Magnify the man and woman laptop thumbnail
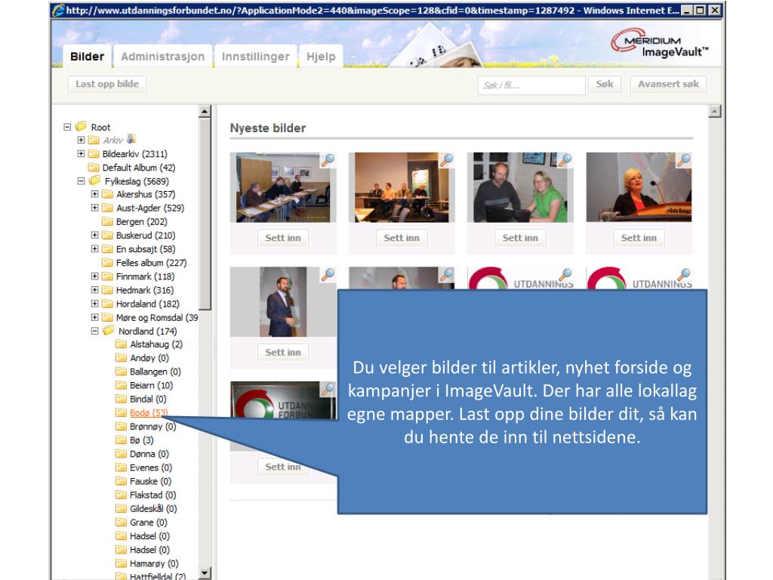 [565, 160]
